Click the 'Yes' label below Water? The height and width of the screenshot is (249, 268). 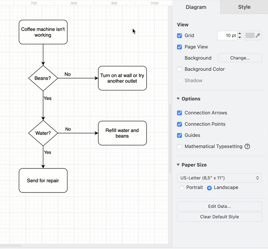tap(48, 152)
